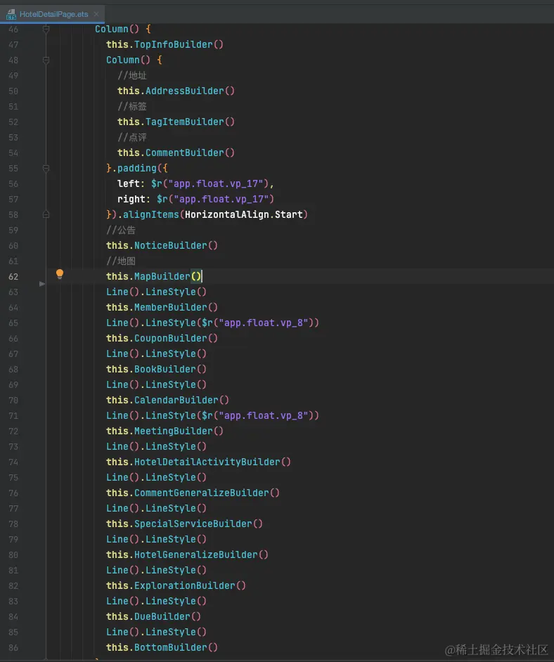Click line number 62 in the gutter

tap(13, 277)
